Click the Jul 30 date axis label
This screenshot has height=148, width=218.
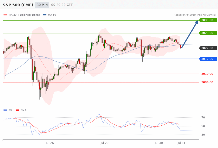(x=159, y=143)
